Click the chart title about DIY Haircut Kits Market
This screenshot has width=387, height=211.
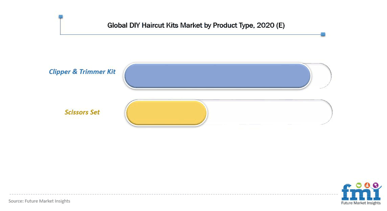coord(196,25)
